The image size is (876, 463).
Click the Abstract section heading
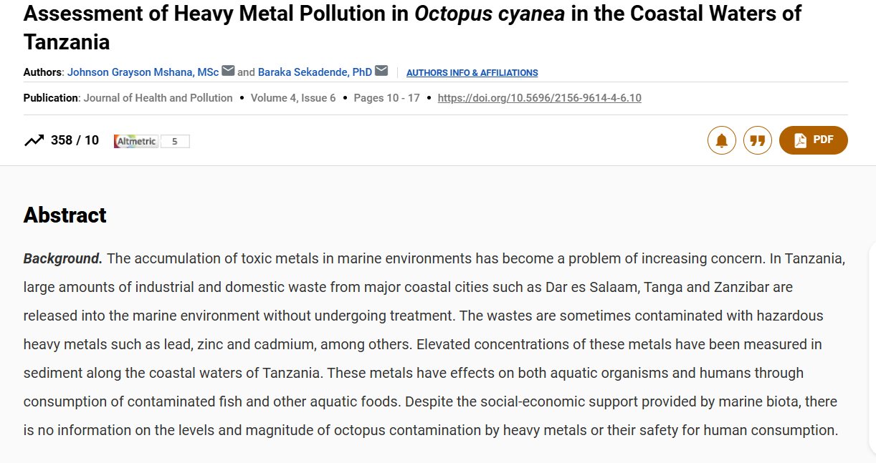click(65, 215)
